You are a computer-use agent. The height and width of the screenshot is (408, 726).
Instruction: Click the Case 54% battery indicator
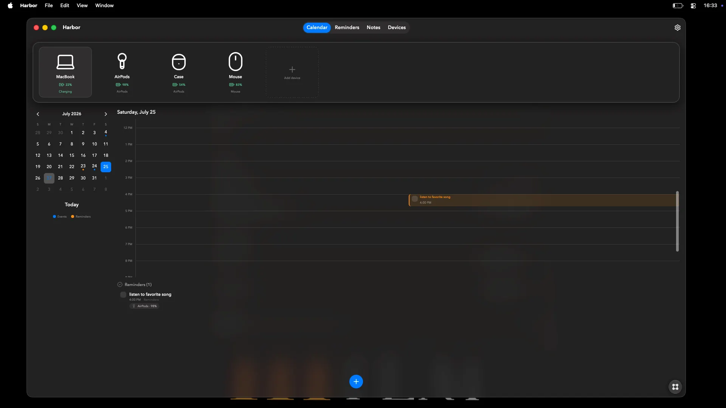(179, 85)
